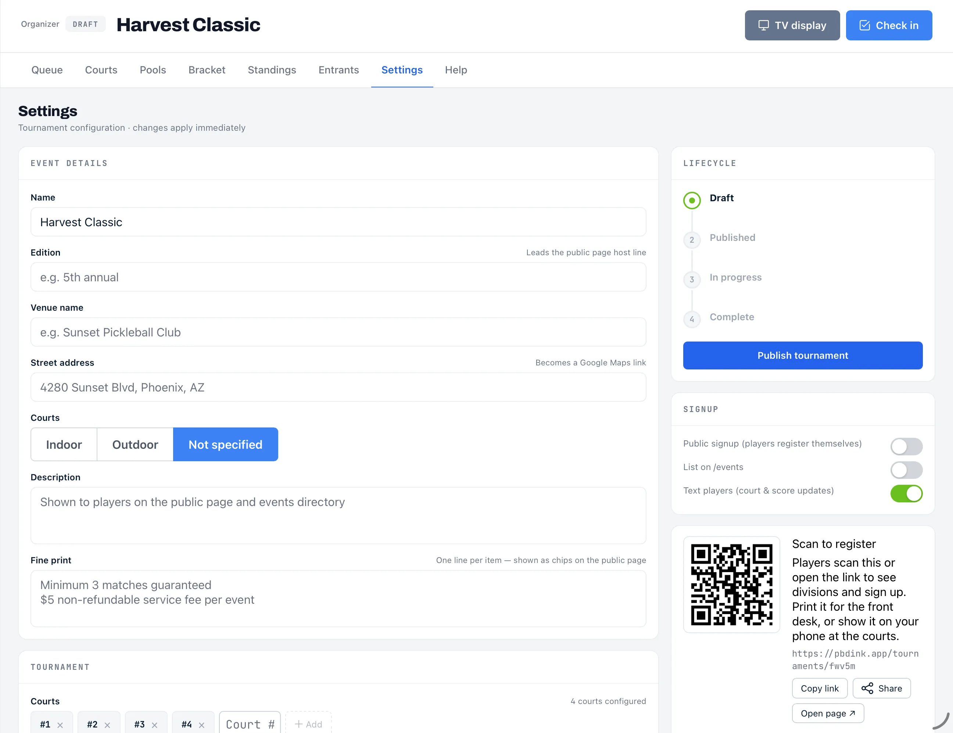This screenshot has height=733, width=953.
Task: Click the Street address field
Action: 338,387
